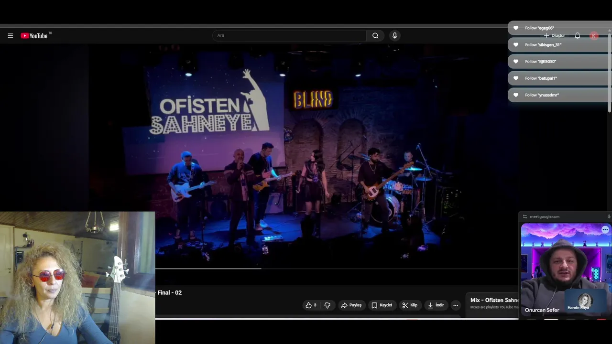The height and width of the screenshot is (344, 612).
Task: Click the webcam overlay of the streamer
Action: [x=77, y=278]
